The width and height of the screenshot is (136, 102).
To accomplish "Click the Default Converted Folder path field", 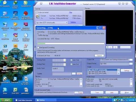I will (x=54, y=92).
